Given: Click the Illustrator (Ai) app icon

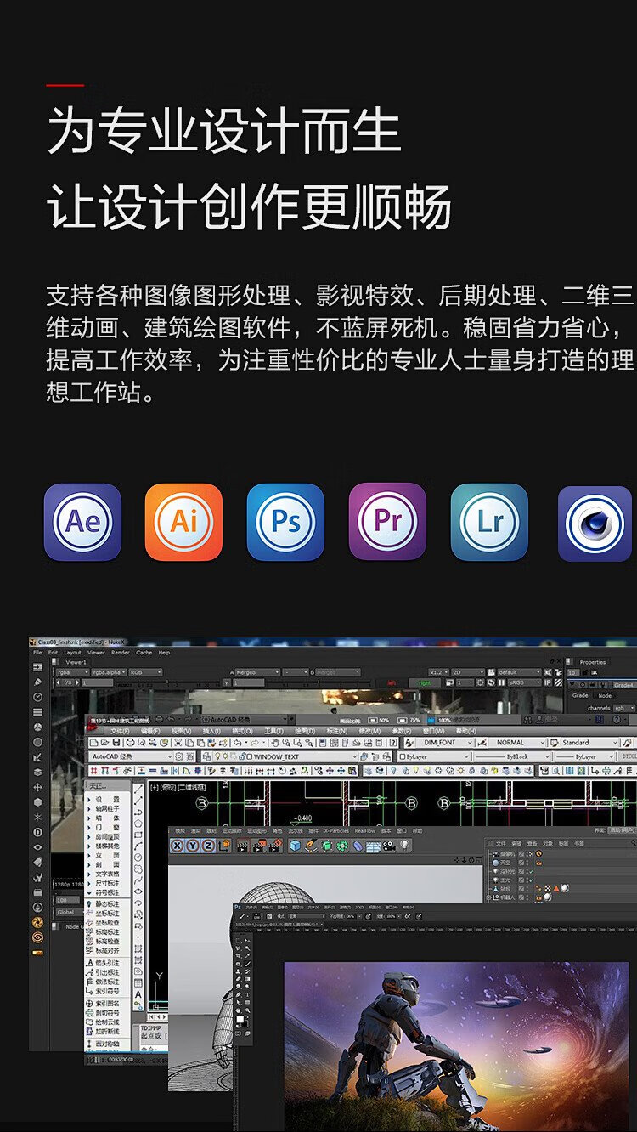Looking at the screenshot, I should [183, 522].
